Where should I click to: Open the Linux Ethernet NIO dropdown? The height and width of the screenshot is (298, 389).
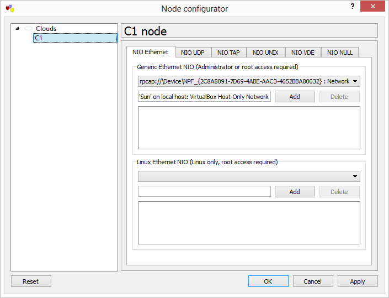[249, 176]
